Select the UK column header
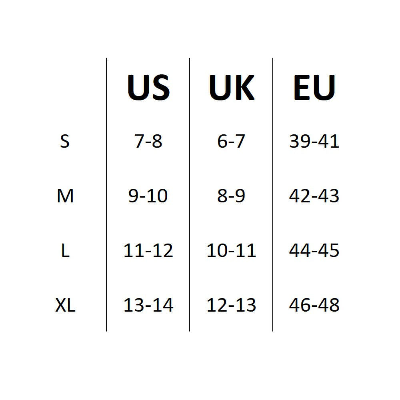 coord(231,88)
